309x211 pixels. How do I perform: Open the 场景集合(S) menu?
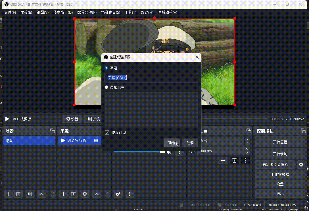pyautogui.click(x=111, y=12)
